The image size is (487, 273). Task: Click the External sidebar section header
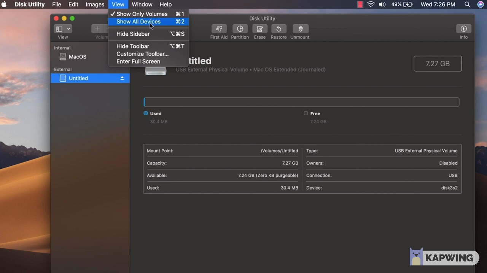pos(63,69)
